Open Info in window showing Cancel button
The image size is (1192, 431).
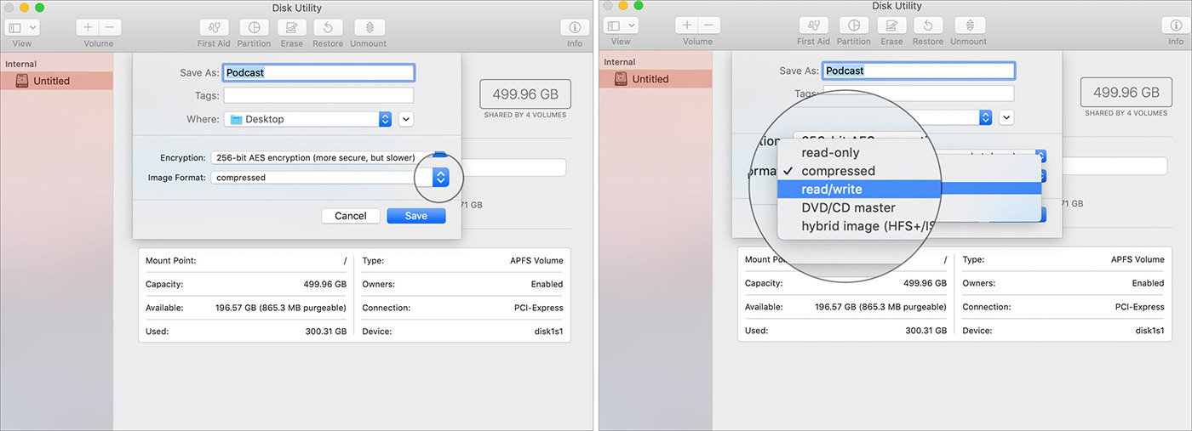[575, 27]
